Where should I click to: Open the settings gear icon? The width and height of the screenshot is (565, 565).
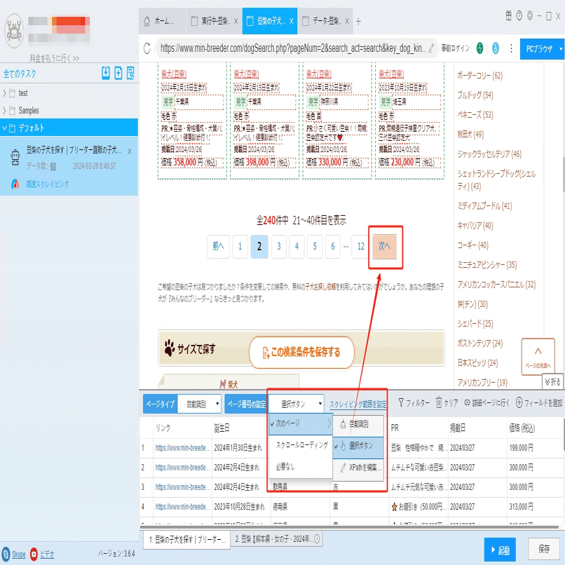click(x=530, y=16)
